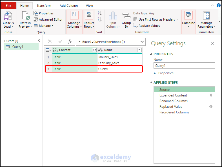Click the Name column type icon
The image size is (222, 167).
[100, 50]
